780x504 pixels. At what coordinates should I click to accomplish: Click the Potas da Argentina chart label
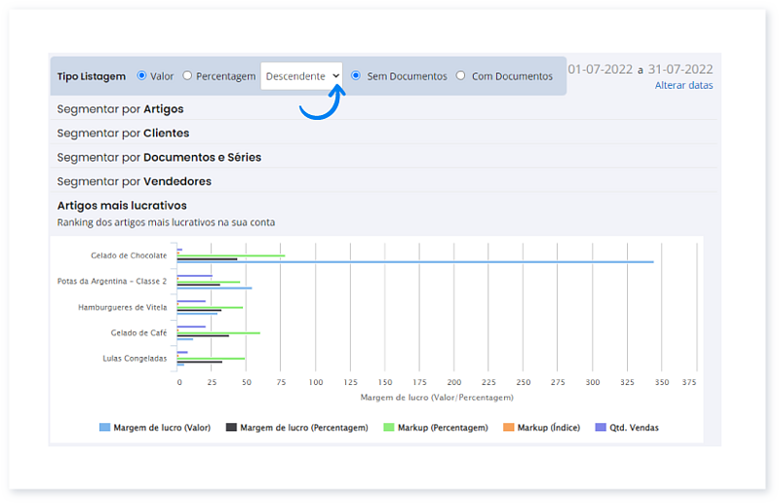112,281
